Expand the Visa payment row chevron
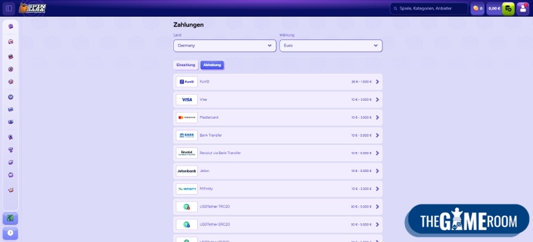 coord(377,100)
